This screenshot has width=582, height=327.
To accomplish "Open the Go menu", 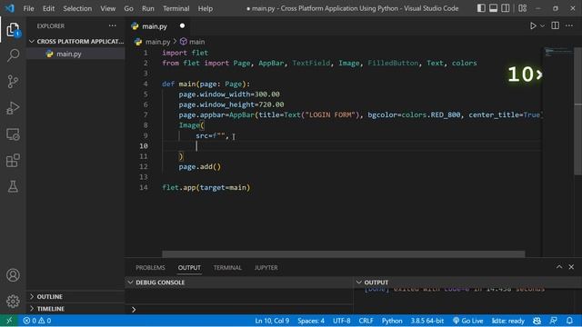I will [x=128, y=8].
